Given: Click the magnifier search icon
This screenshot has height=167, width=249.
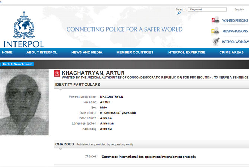Looking at the screenshot, I should tap(179, 13).
